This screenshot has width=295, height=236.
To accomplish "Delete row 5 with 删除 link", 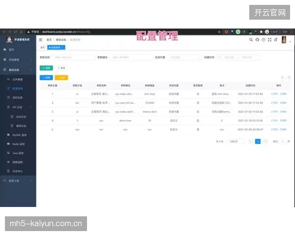I will pos(283,129).
